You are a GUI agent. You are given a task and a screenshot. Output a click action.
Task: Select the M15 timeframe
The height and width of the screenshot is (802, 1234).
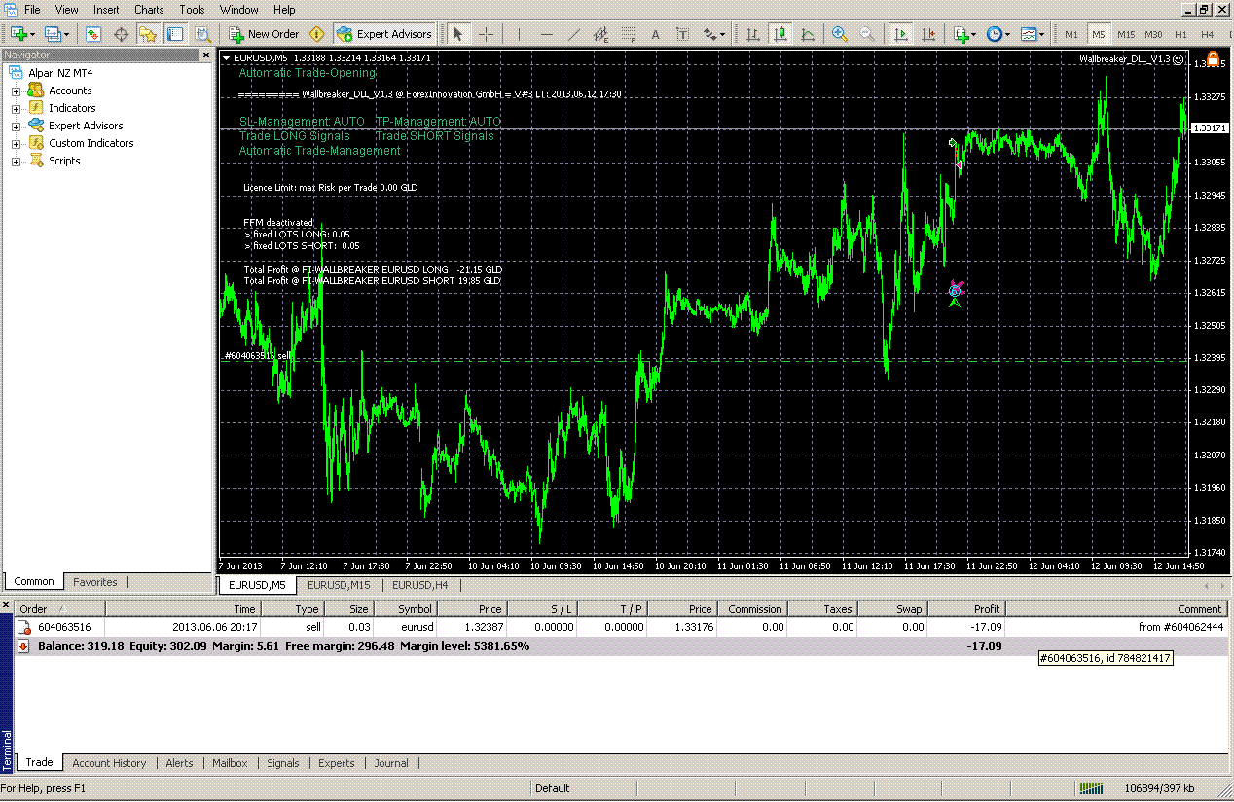1126,34
